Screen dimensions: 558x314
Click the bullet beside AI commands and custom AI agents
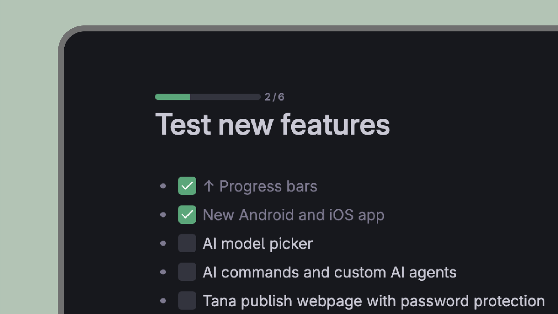point(164,272)
